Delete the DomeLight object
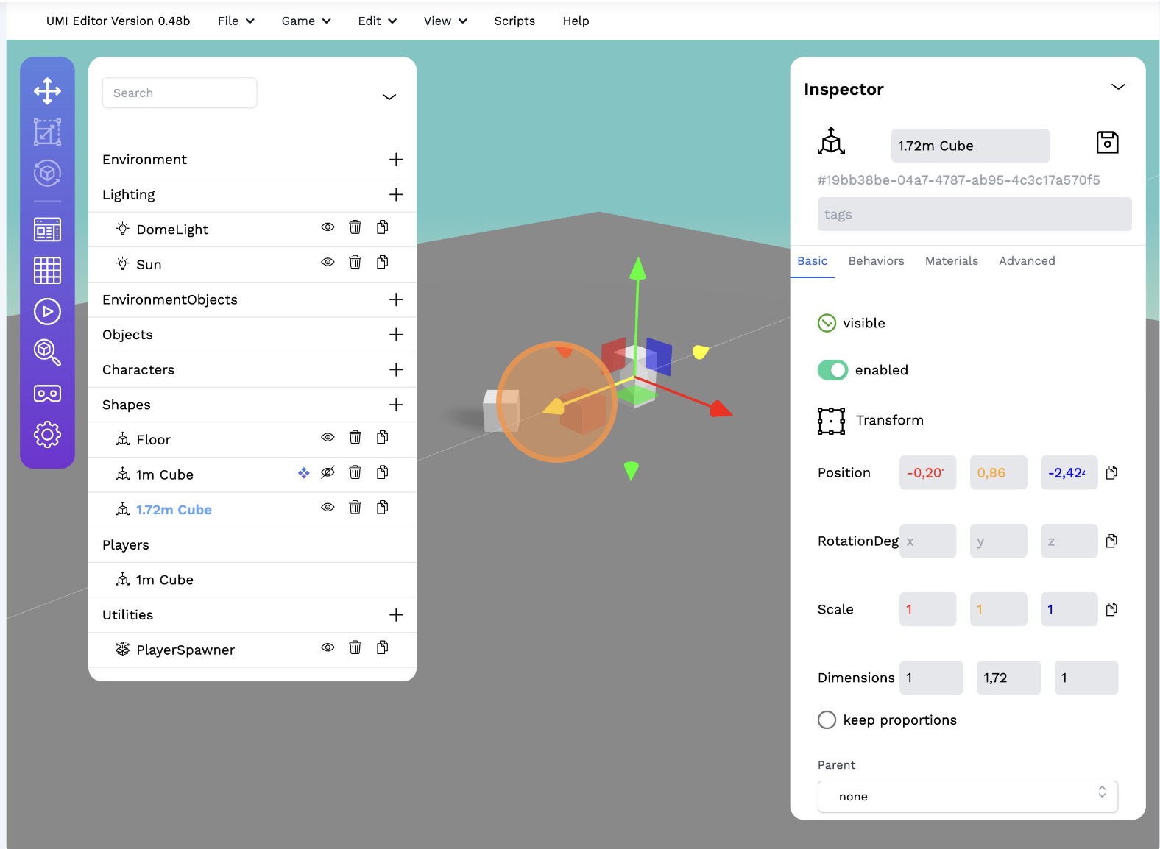The width and height of the screenshot is (1160, 849). [355, 227]
